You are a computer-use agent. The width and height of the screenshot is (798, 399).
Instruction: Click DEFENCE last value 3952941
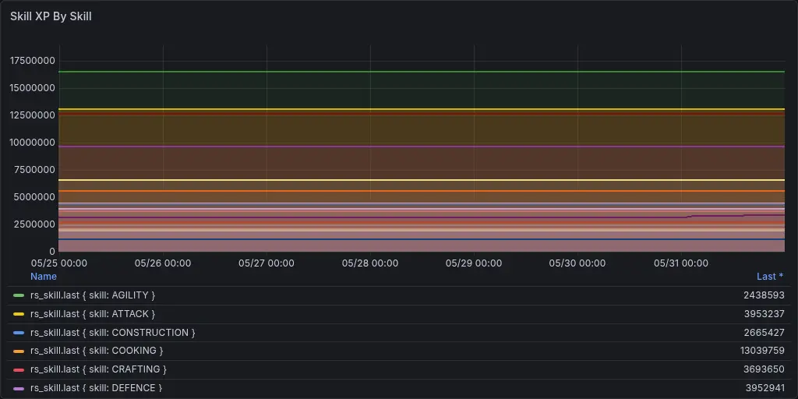[764, 388]
